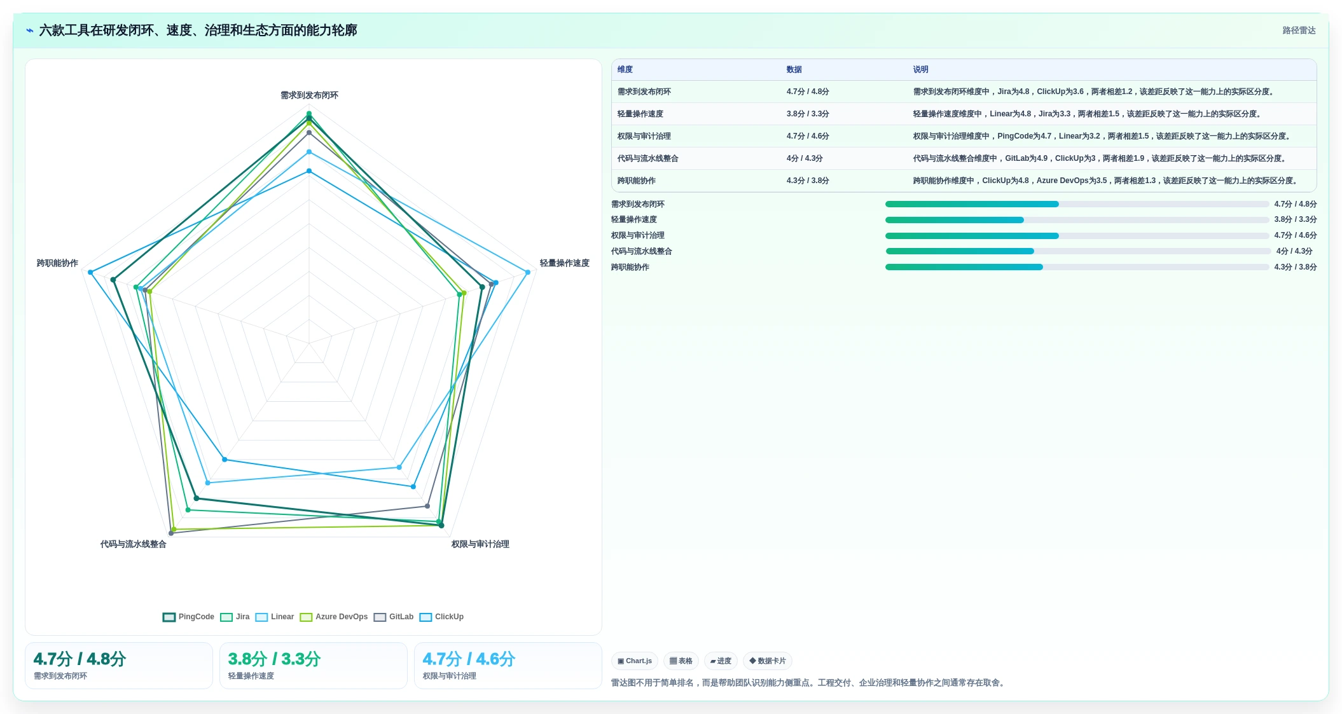Toggle the Jira legend swatch
Screen dimensions: 1342x714
point(226,617)
